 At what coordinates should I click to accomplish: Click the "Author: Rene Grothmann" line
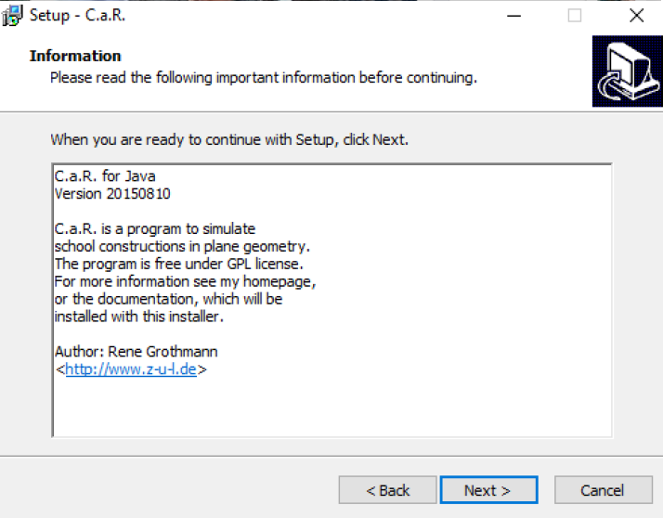(136, 352)
